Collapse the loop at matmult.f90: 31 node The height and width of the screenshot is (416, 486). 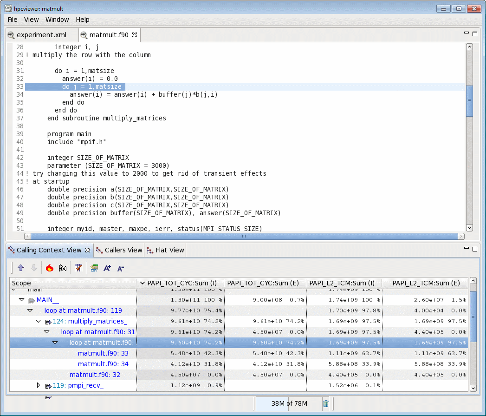46,332
